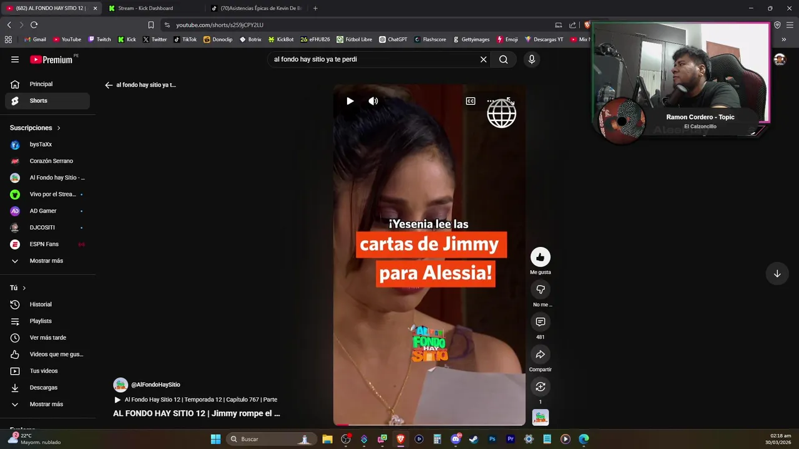This screenshot has width=799, height=449.
Task: Go back using arrow beside search title
Action: coord(109,85)
